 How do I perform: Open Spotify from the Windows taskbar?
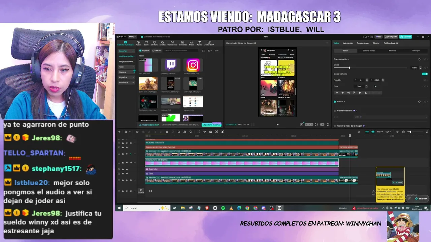[223, 208]
